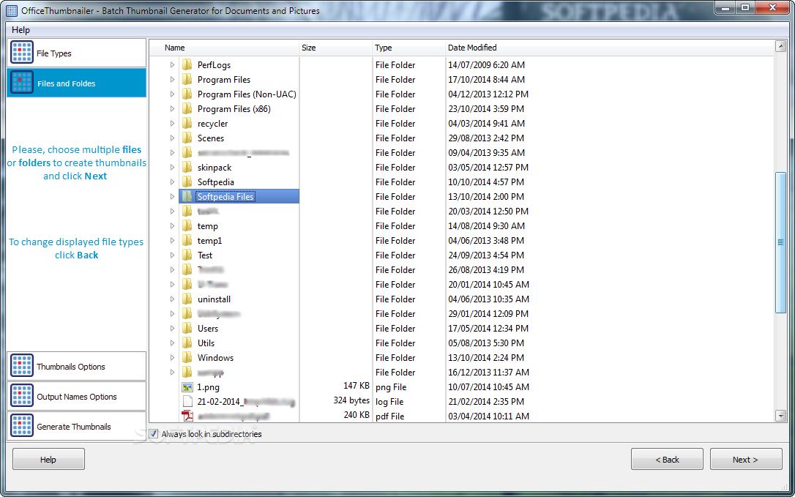Viewport: 795px width, 497px height.
Task: Expand the Program Files (x86) folder
Action: coord(172,109)
